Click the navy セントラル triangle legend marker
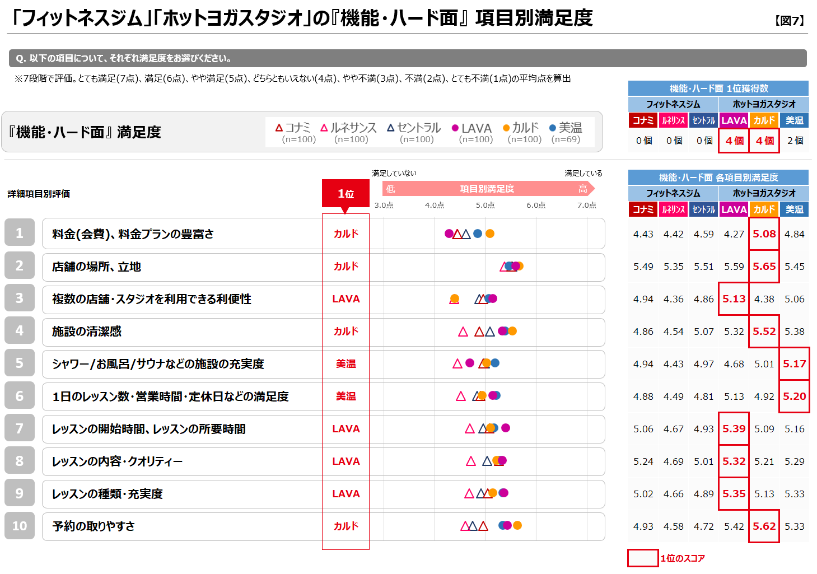Screen dimensions: 817x574 tap(391, 128)
